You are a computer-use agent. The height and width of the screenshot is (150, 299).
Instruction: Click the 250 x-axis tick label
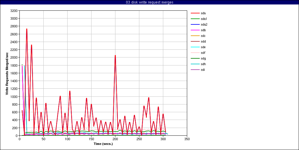139,139
